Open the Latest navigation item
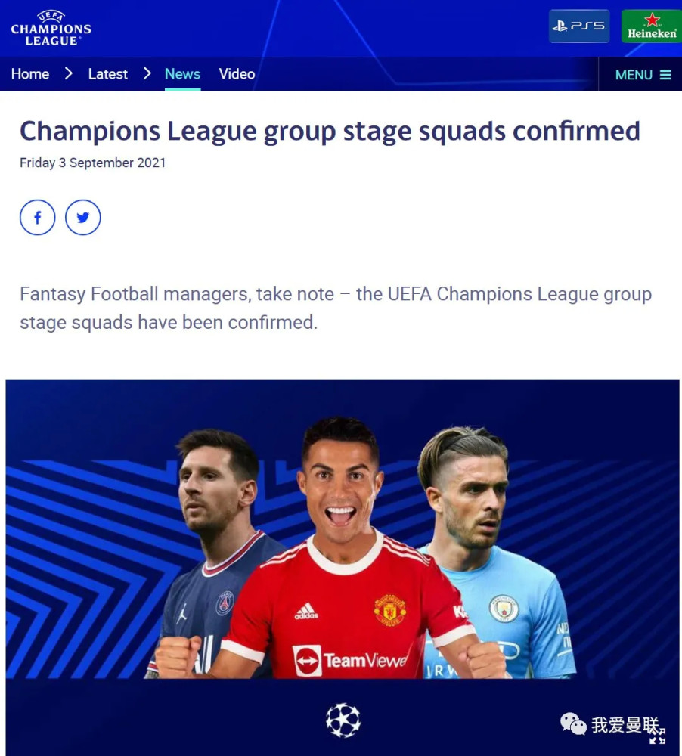Viewport: 682px width, 756px height. pos(107,74)
